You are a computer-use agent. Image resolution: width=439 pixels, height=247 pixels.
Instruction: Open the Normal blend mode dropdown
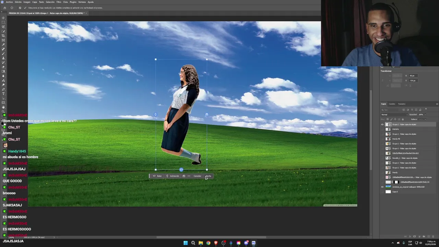coord(394,115)
